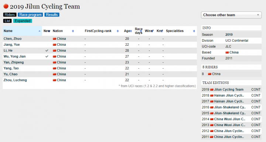Open the Choose other team dropdown
The image size is (266, 142).
[x=231, y=15]
